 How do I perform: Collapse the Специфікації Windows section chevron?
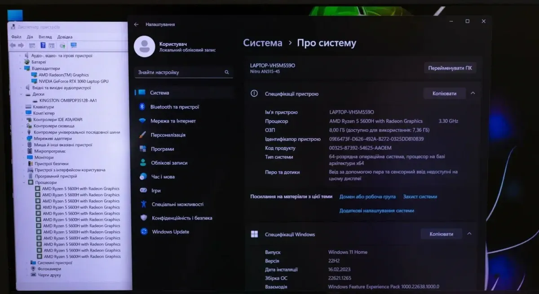pyautogui.click(x=469, y=234)
